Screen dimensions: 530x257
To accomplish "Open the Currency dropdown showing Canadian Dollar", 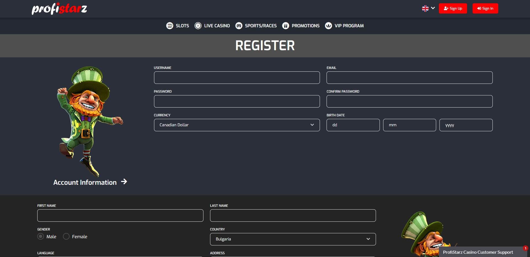I will point(237,125).
